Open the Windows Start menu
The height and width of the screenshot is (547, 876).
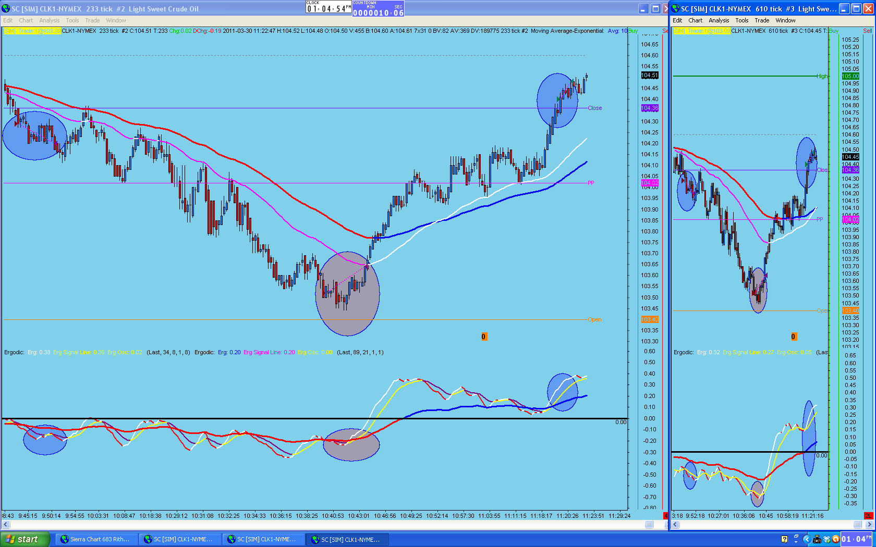25,539
